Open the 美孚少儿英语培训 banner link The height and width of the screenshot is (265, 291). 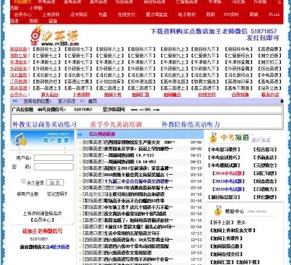tap(116, 124)
